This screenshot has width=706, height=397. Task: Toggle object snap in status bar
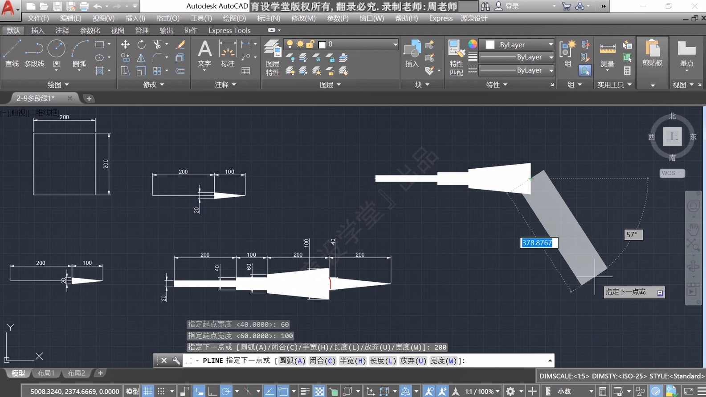(x=283, y=391)
